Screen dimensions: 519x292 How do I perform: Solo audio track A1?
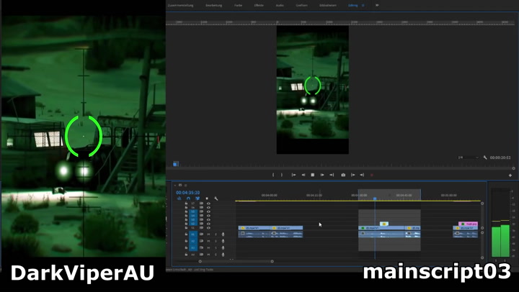(216, 234)
